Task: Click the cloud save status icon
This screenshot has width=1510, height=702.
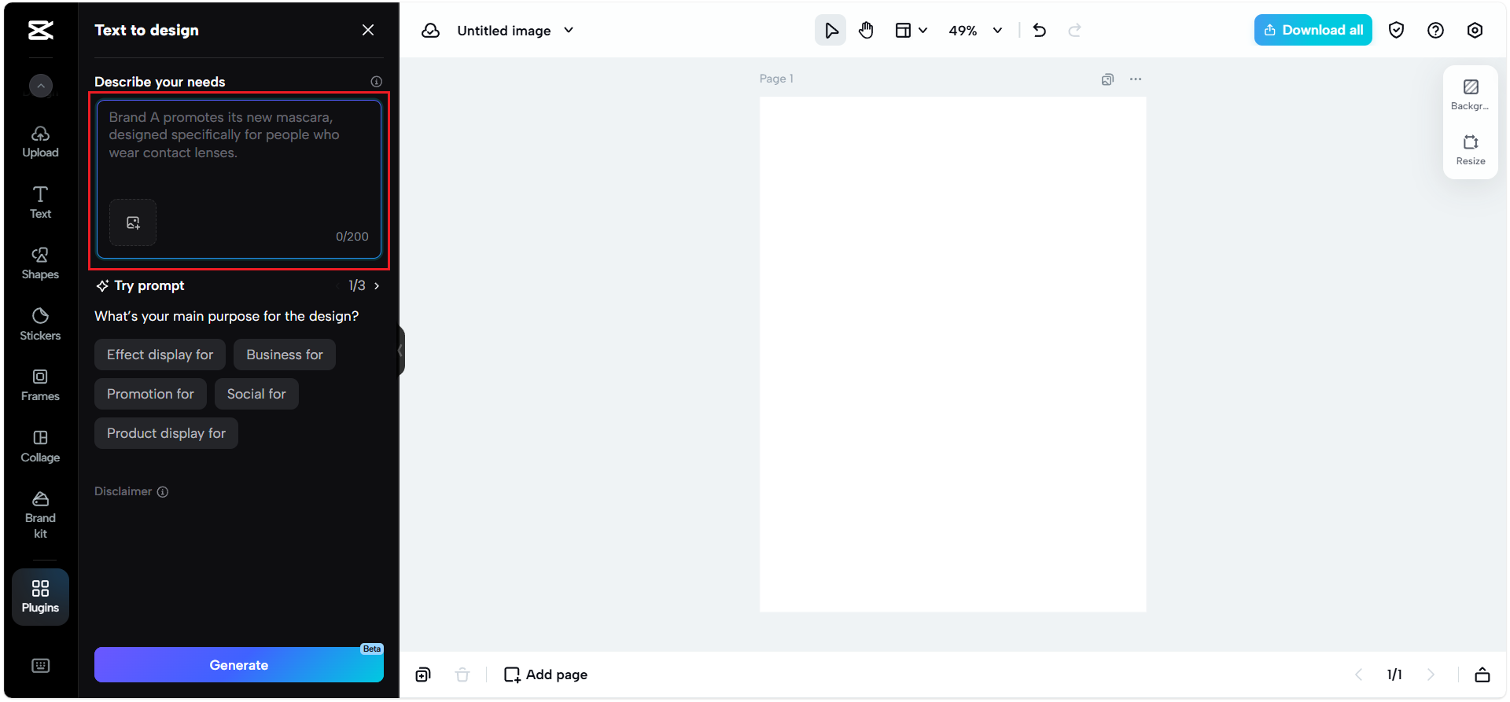Action: pos(430,31)
